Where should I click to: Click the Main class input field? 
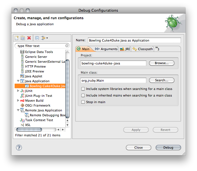pos(113,80)
